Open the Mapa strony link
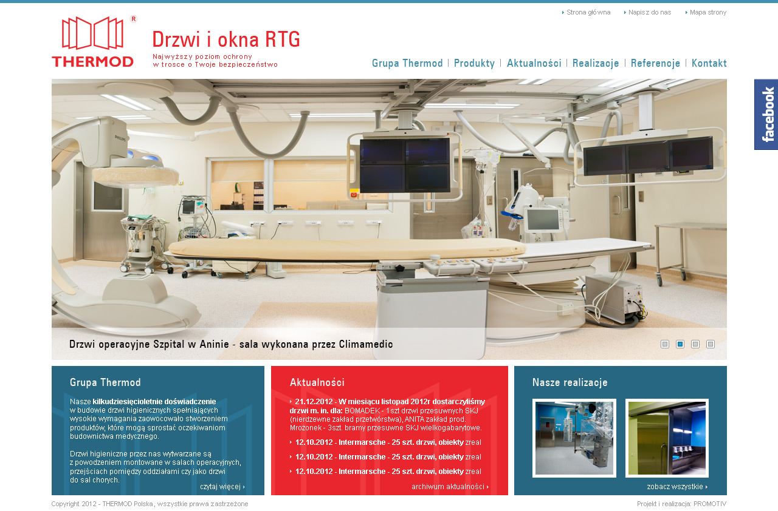Screen dimensions: 778x511 (707, 12)
